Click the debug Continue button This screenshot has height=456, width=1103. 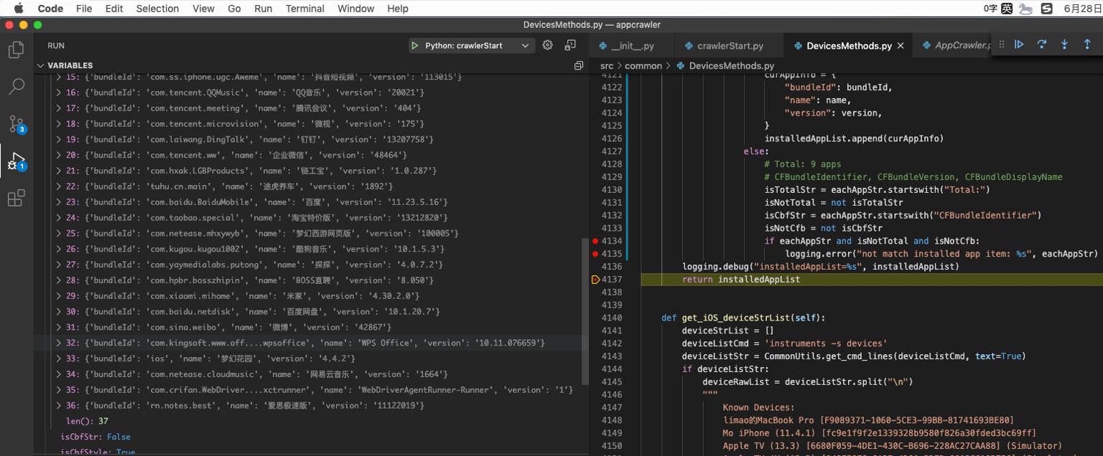point(1019,44)
